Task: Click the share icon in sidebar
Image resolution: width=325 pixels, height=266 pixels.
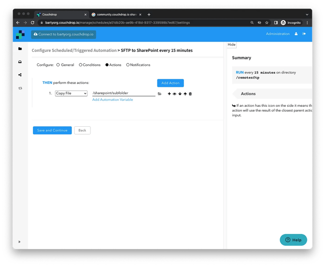Action: pos(20,75)
